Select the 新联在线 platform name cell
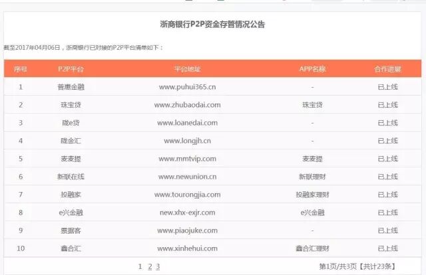Image resolution: width=426 pixels, height=275 pixels. (x=71, y=177)
